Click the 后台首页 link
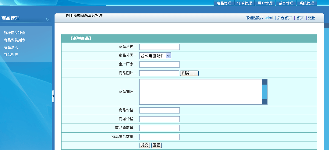 [x=284, y=18]
